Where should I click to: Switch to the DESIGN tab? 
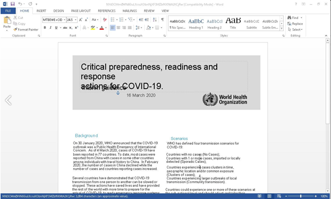pyautogui.click(x=58, y=11)
